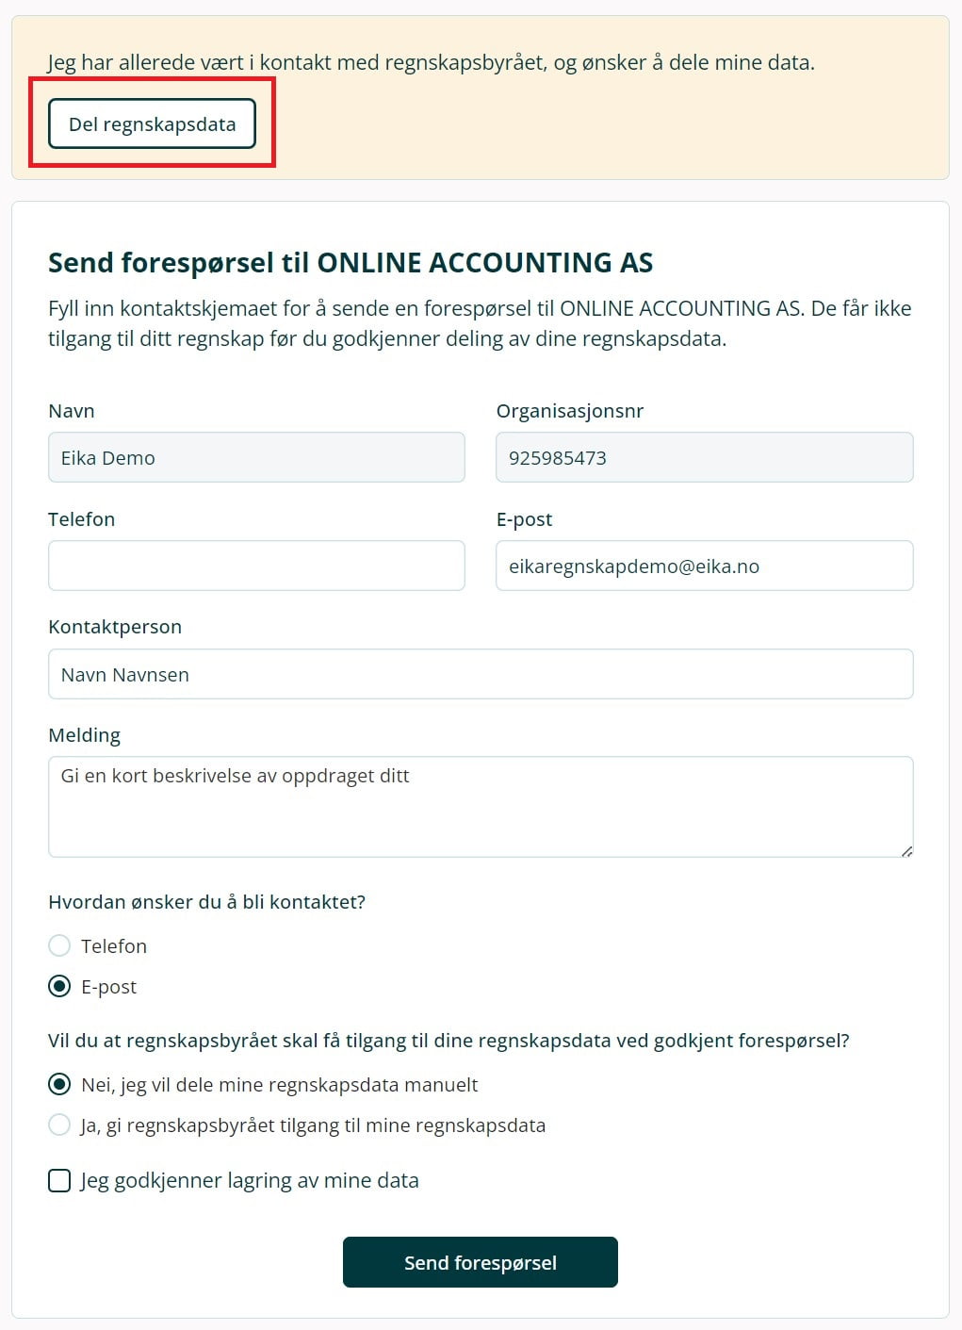The width and height of the screenshot is (962, 1330).
Task: Click the Organisasjonsnr label text
Action: [570, 411]
